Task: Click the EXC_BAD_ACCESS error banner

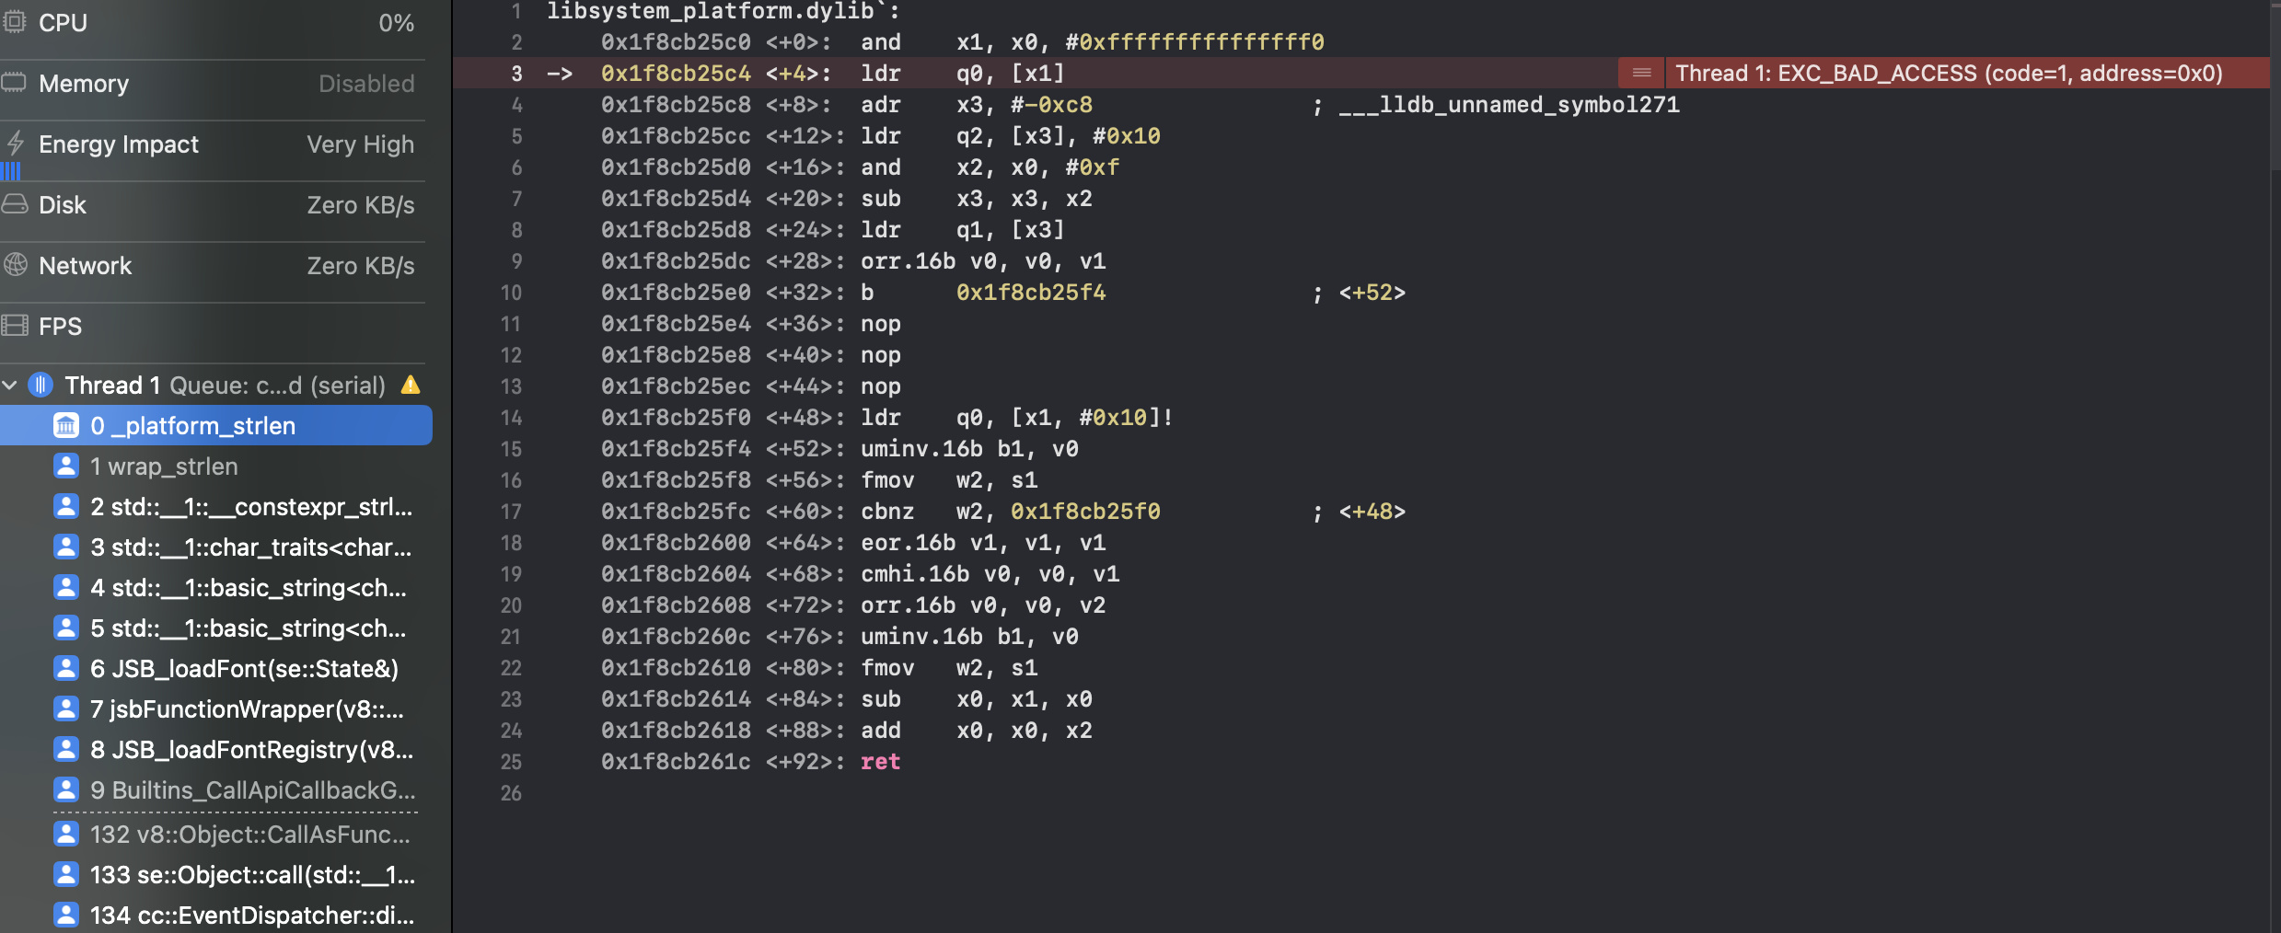Action: 1948,74
